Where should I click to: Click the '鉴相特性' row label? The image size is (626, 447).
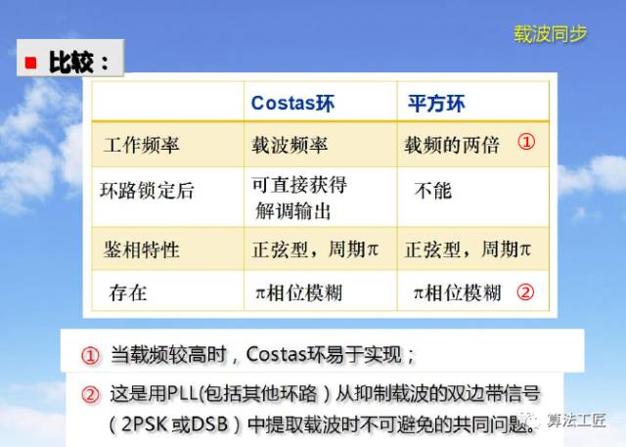point(141,249)
